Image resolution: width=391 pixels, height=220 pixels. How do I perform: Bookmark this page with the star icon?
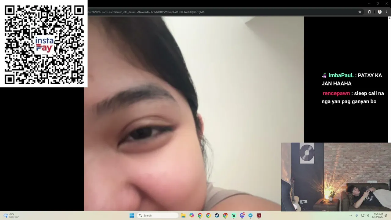coord(360,12)
